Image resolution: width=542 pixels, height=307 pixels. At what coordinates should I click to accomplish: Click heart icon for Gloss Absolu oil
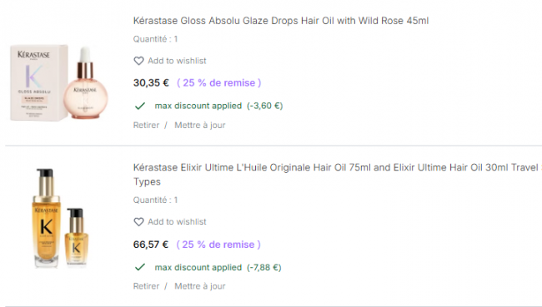138,61
